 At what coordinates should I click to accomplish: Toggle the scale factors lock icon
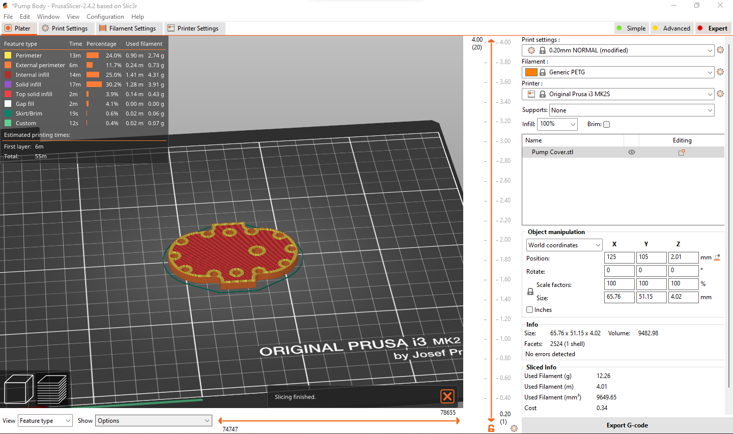(530, 292)
